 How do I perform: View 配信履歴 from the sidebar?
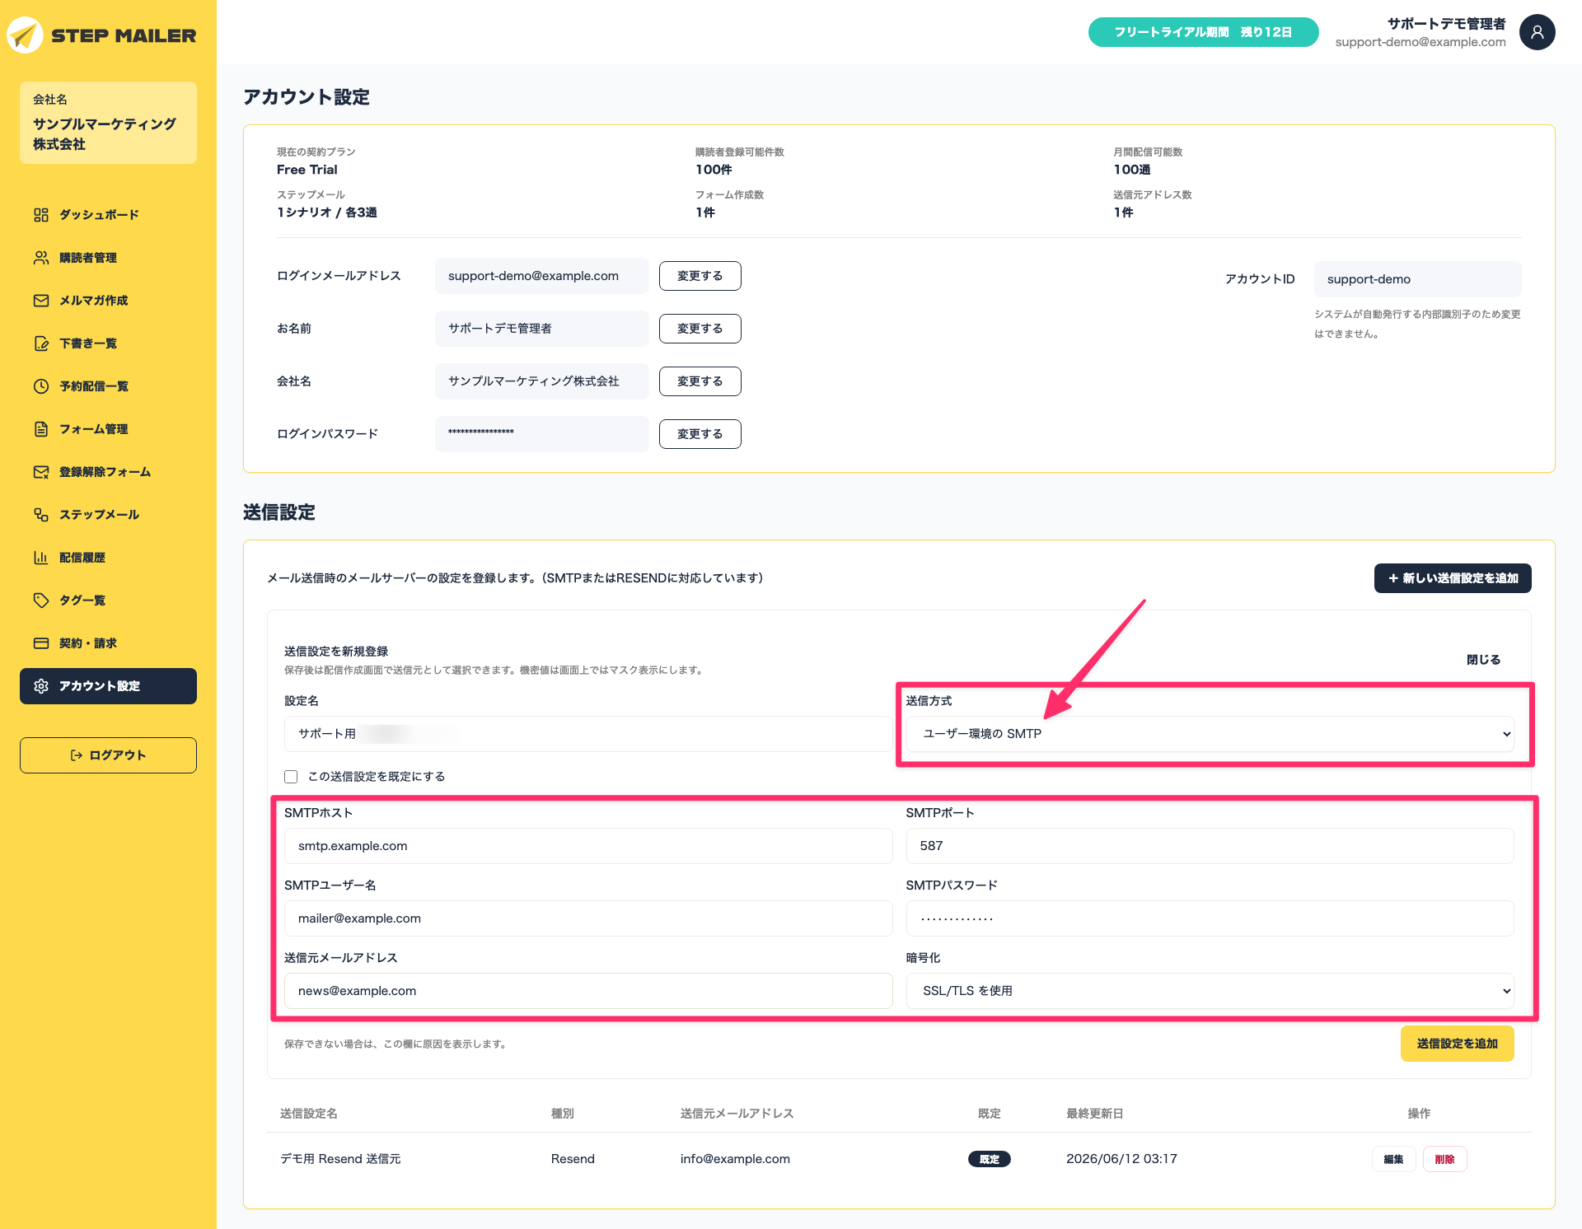click(108, 558)
